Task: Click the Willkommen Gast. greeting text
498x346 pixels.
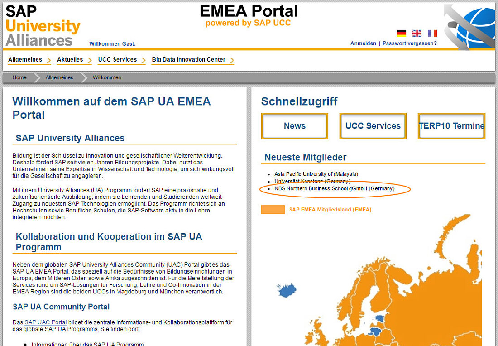Action: [112, 44]
